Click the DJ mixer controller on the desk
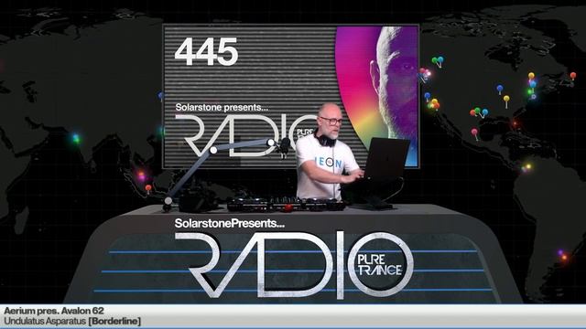 tap(287, 205)
